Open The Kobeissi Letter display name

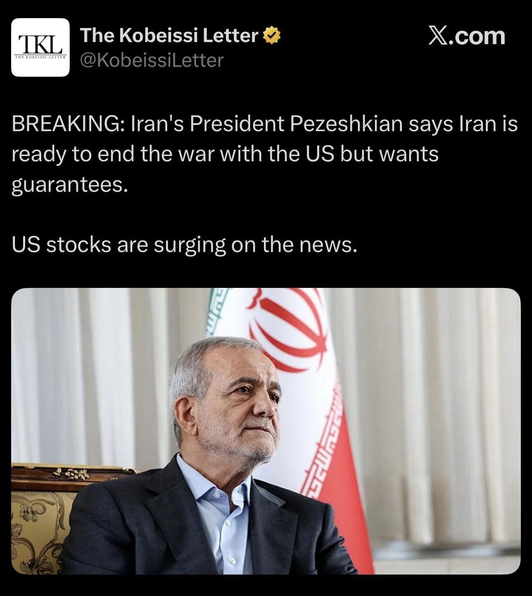pyautogui.click(x=169, y=35)
